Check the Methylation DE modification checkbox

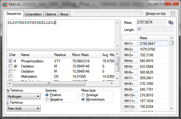tap(10, 77)
